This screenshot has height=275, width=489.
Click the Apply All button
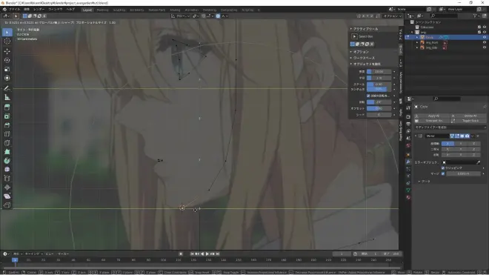click(433, 116)
